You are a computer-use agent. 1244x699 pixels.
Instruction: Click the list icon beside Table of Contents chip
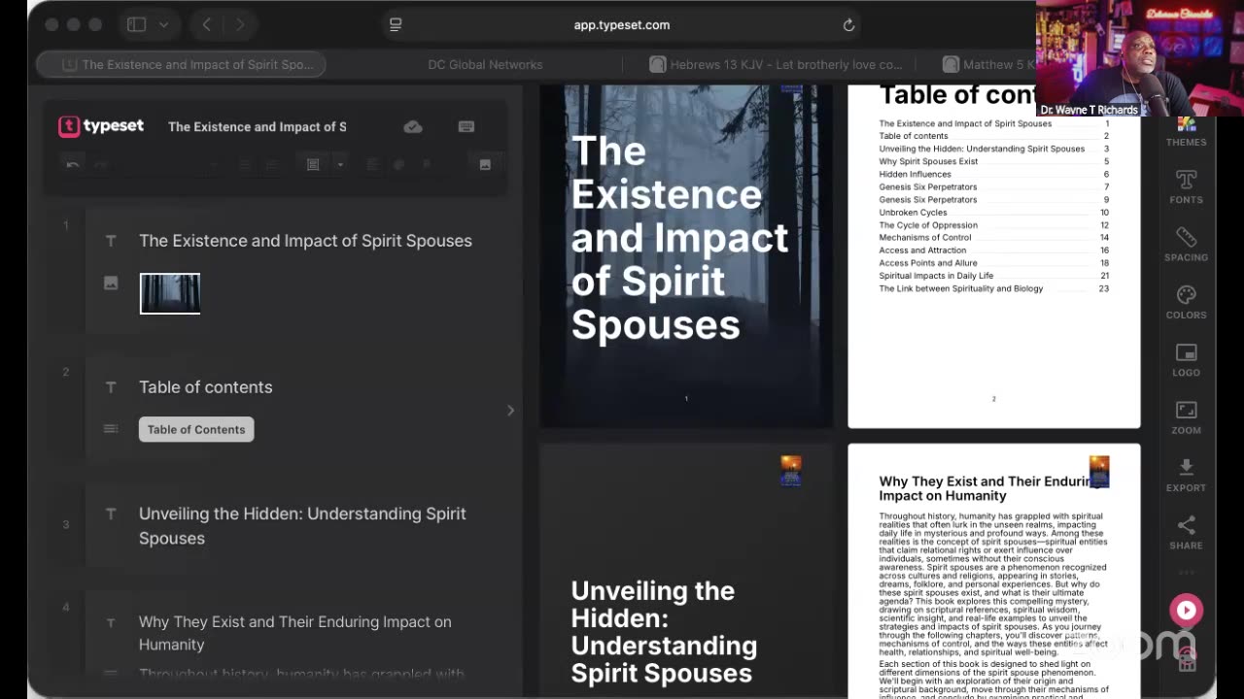tap(111, 429)
